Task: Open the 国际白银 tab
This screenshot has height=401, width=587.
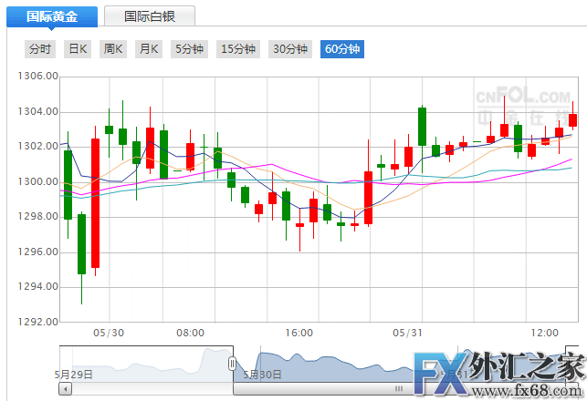Action: [149, 16]
